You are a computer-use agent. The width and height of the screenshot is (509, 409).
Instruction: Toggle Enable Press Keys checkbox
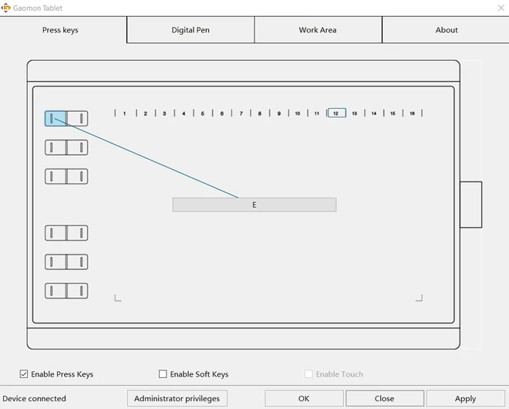coord(24,374)
